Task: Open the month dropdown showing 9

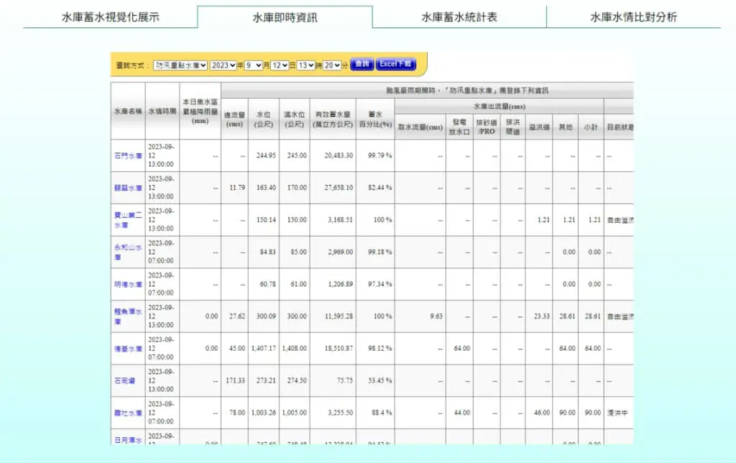Action: (x=254, y=65)
